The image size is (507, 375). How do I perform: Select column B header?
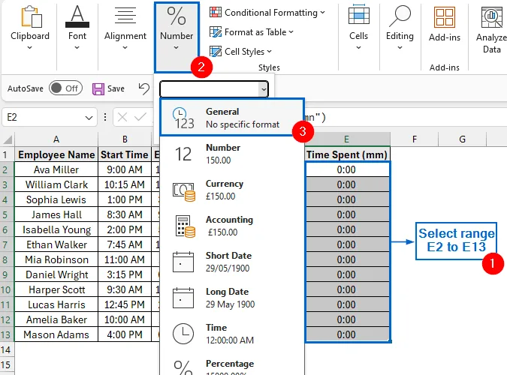coord(125,139)
